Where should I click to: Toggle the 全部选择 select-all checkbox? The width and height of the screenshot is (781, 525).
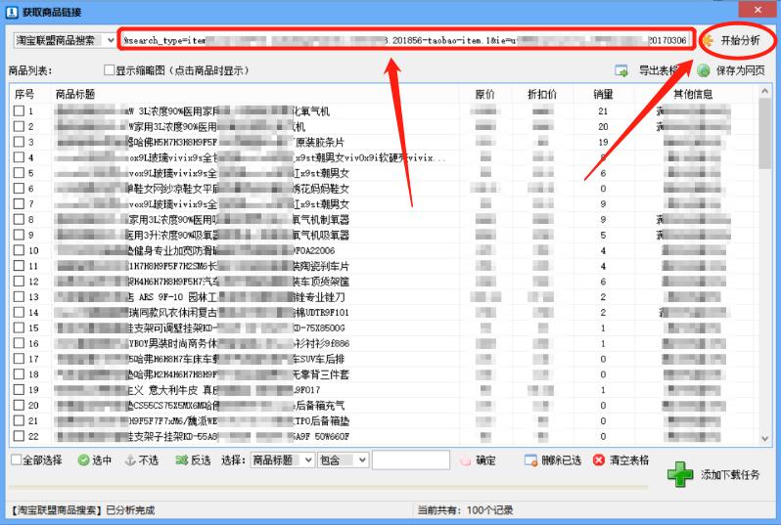tap(17, 459)
